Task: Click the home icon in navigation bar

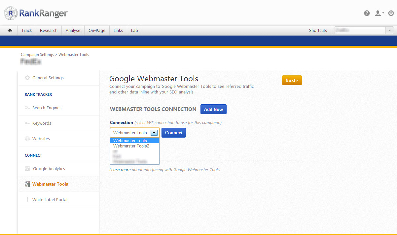Action: tap(10, 30)
